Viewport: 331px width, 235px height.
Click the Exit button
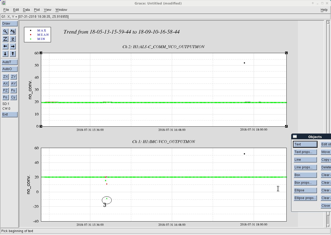[10, 114]
